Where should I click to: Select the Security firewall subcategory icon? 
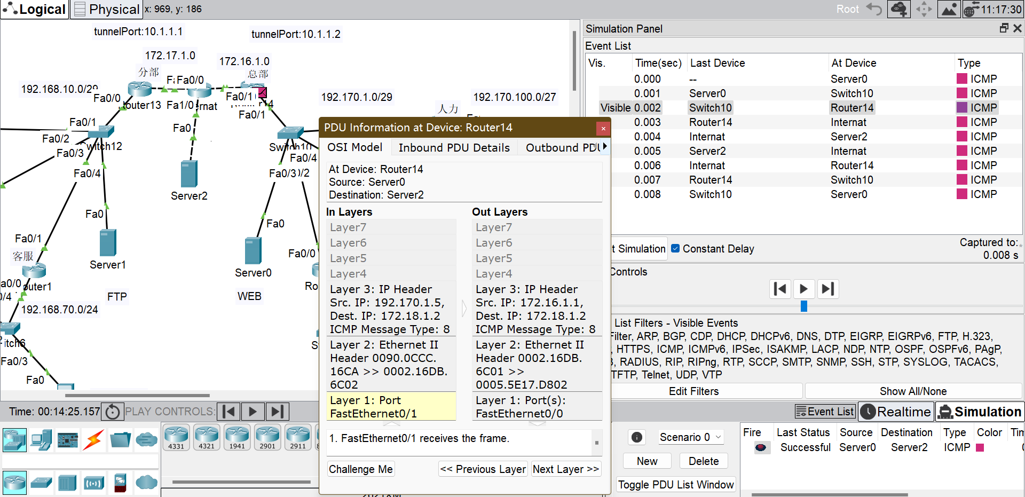(120, 483)
